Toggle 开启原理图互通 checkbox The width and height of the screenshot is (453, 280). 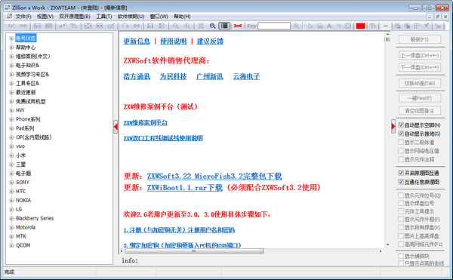[401, 173]
